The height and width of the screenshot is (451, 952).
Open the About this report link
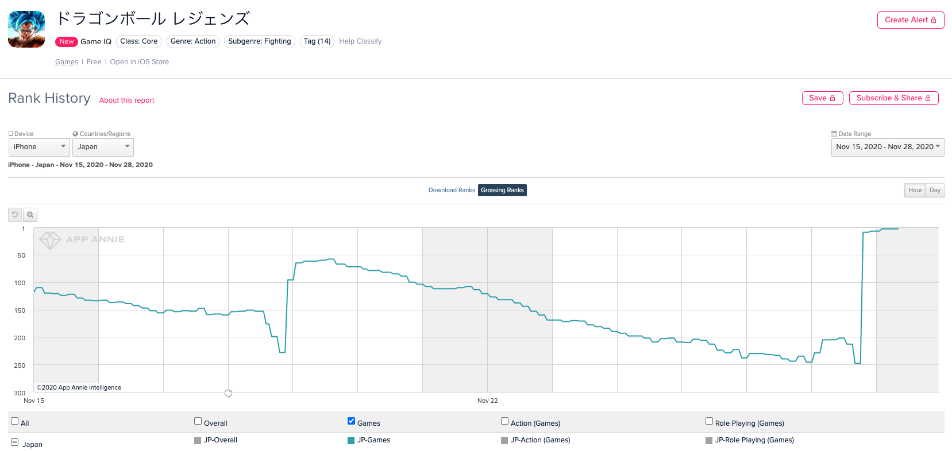[127, 100]
